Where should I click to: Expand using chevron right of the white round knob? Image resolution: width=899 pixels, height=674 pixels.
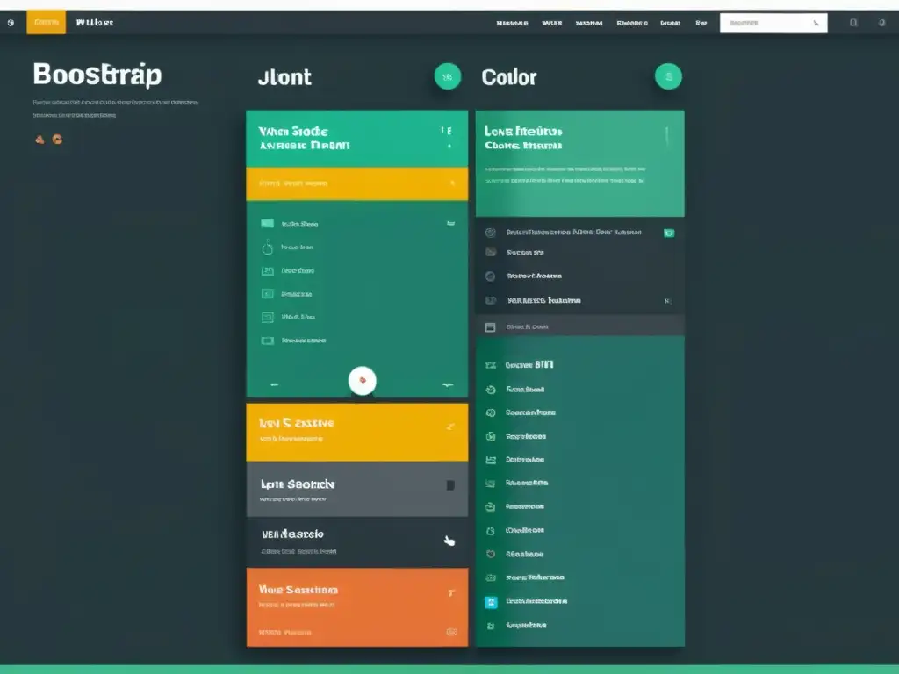(x=448, y=384)
